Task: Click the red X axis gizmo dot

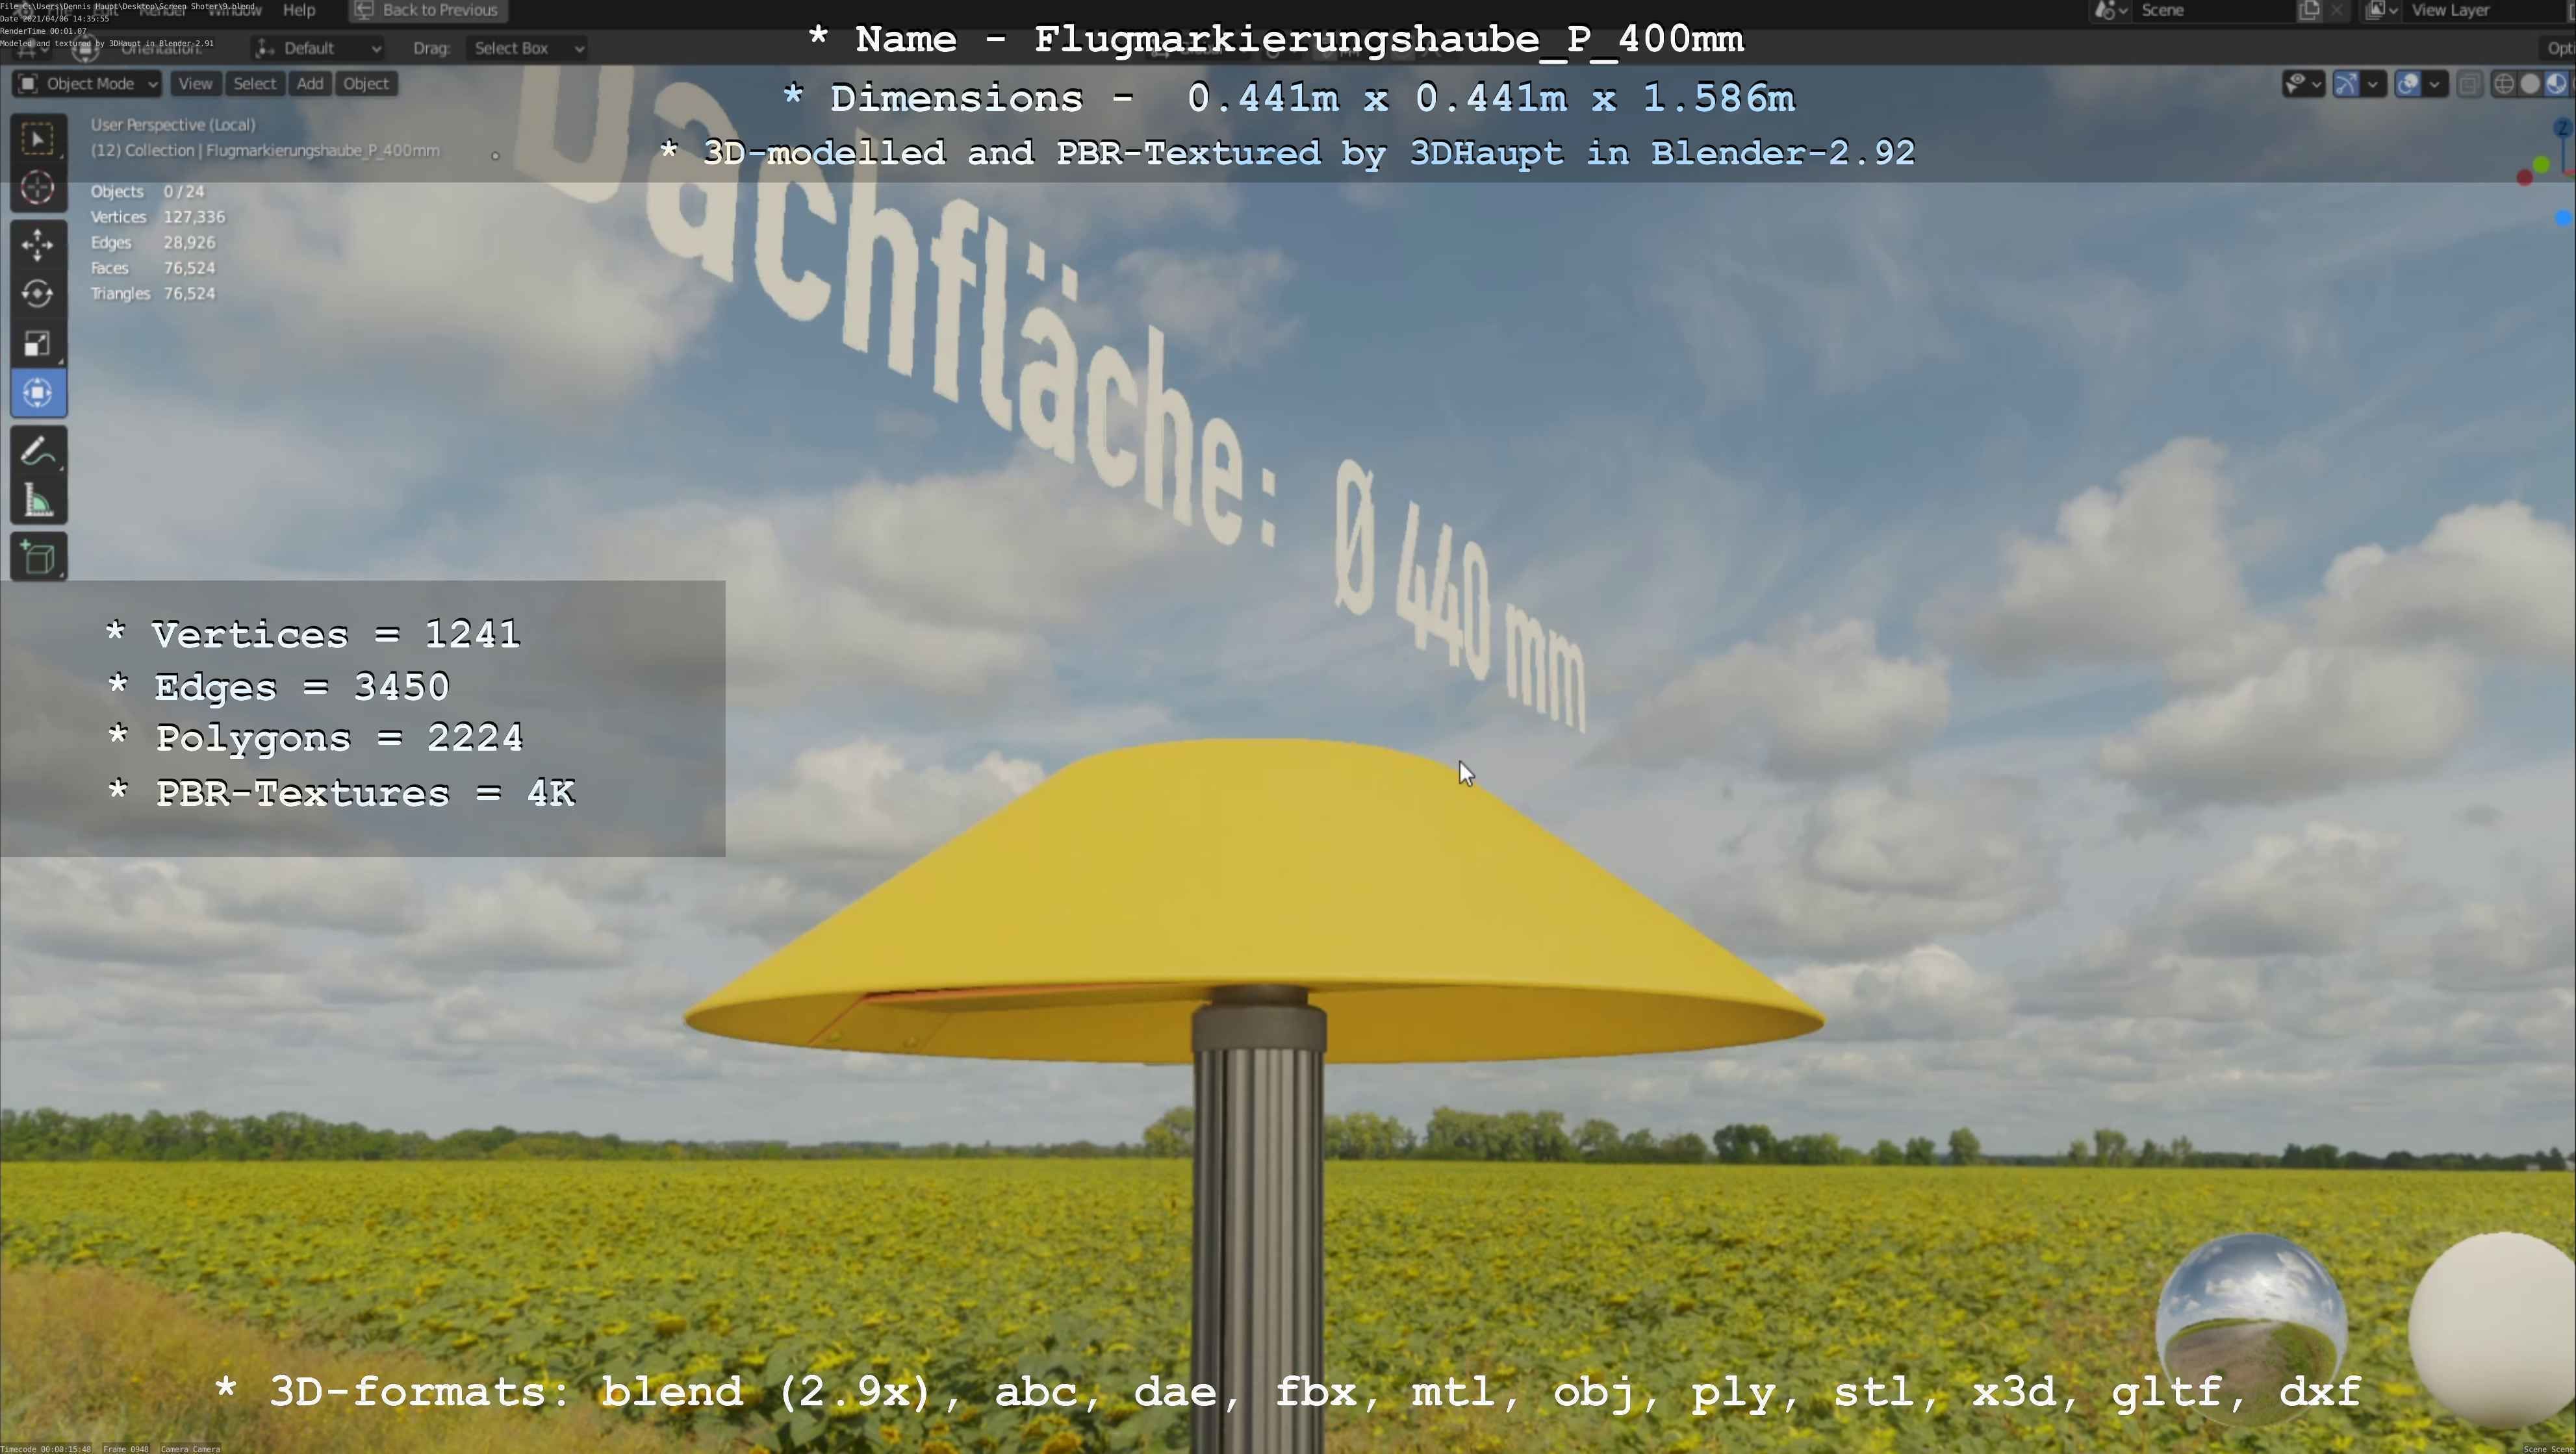Action: pos(2524,178)
